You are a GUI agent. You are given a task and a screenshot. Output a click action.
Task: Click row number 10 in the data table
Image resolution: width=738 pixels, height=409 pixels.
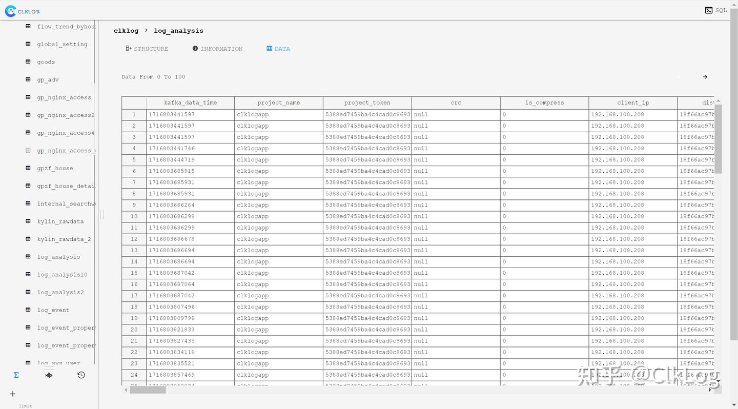pos(134,216)
